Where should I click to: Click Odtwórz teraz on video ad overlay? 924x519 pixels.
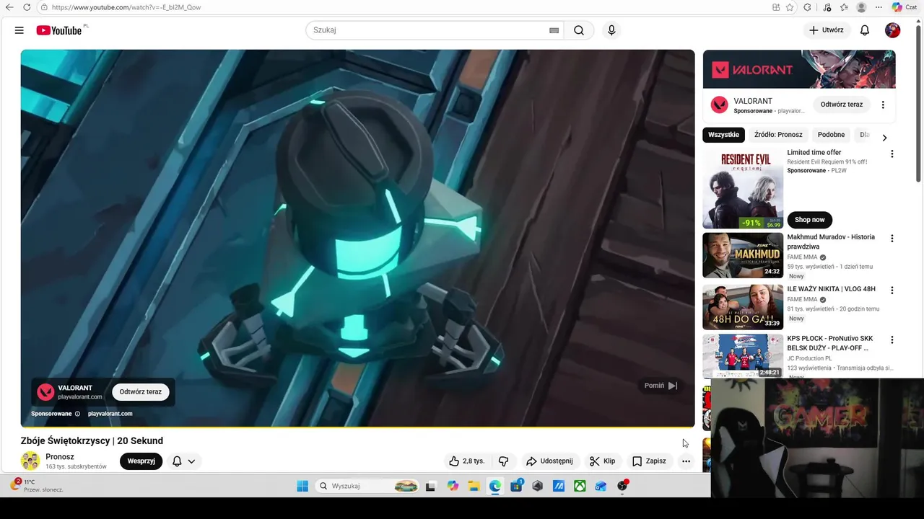pyautogui.click(x=141, y=392)
